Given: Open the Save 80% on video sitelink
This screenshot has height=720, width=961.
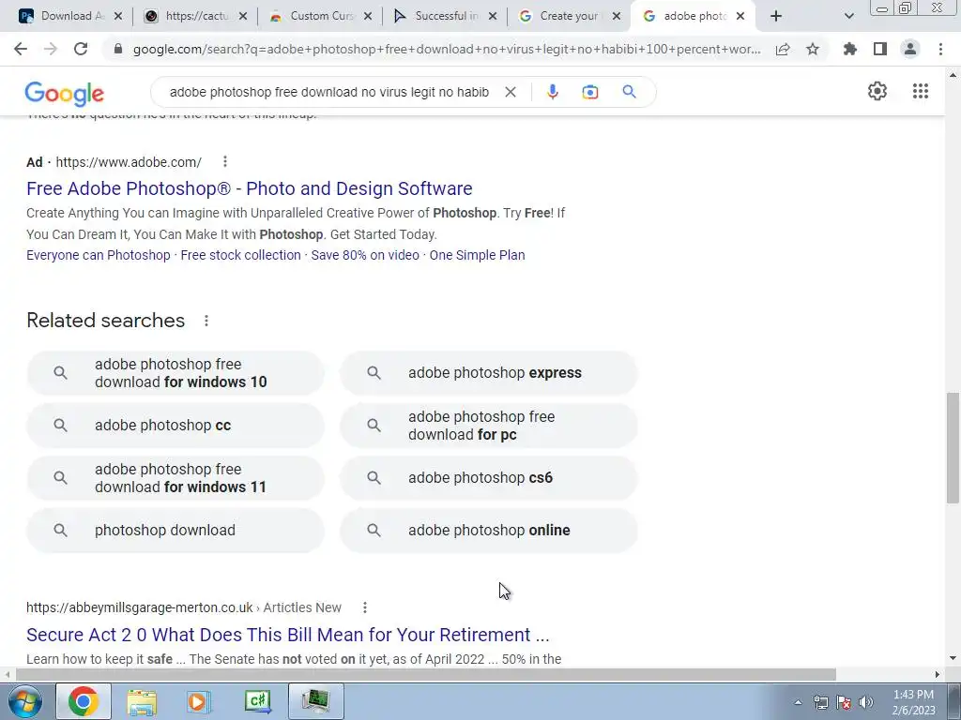Looking at the screenshot, I should pos(365,255).
